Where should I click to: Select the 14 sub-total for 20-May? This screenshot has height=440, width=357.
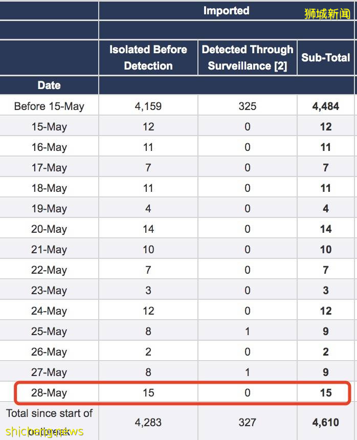(x=326, y=229)
